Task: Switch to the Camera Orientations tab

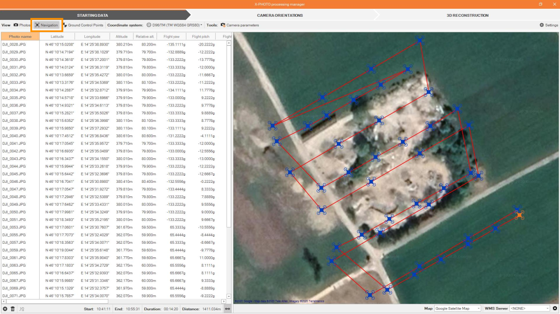Action: [x=280, y=15]
